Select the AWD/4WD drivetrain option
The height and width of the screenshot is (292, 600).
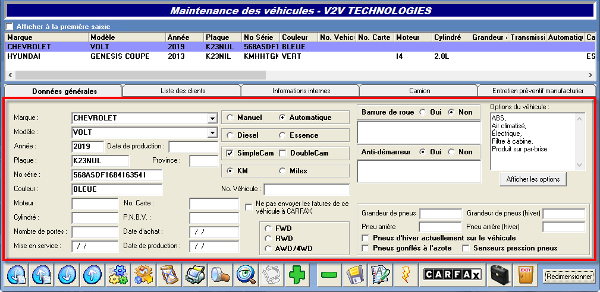tap(268, 249)
